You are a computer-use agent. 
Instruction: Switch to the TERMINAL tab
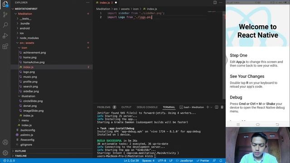pos(169,107)
